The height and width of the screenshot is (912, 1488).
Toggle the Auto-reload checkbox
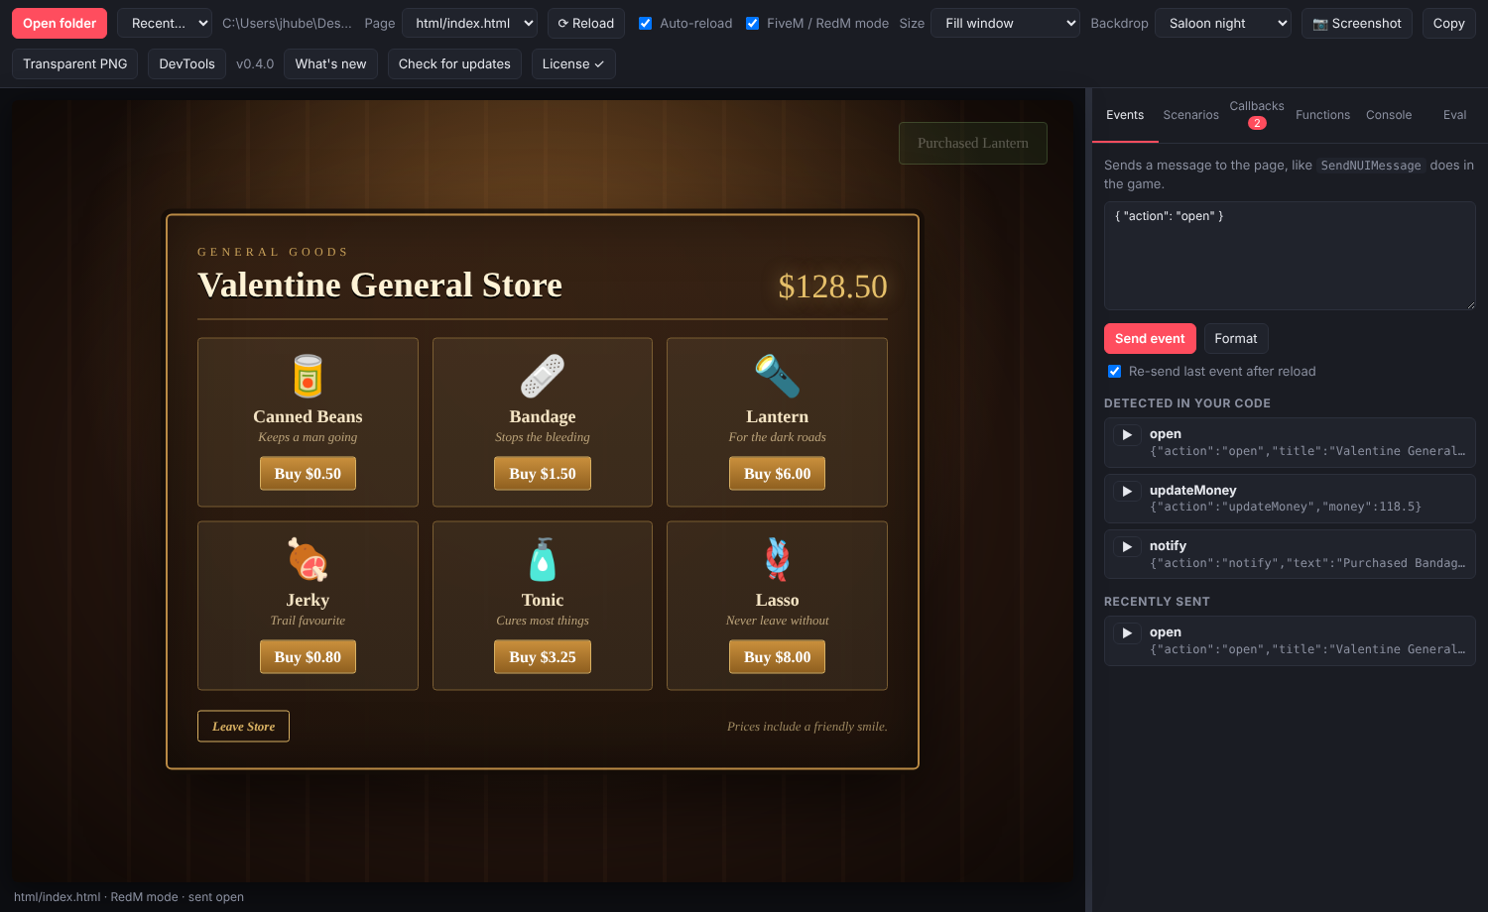tap(646, 23)
